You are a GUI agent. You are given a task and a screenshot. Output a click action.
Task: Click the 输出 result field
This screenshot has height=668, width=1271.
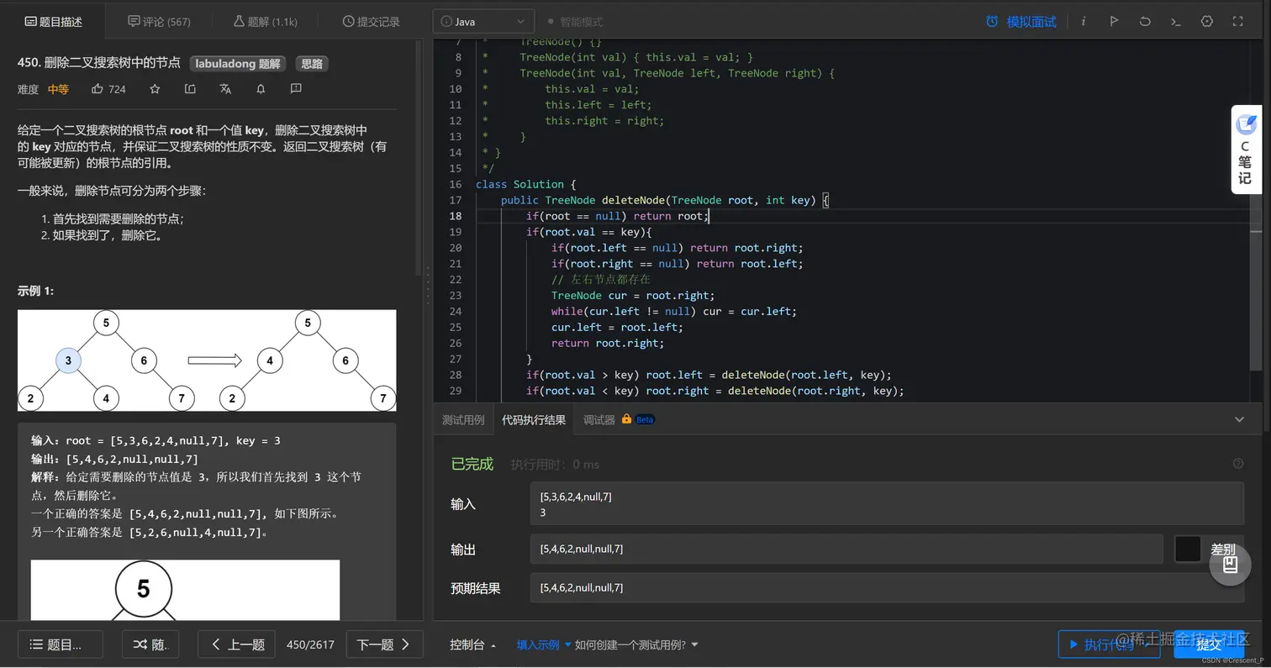[x=846, y=549]
